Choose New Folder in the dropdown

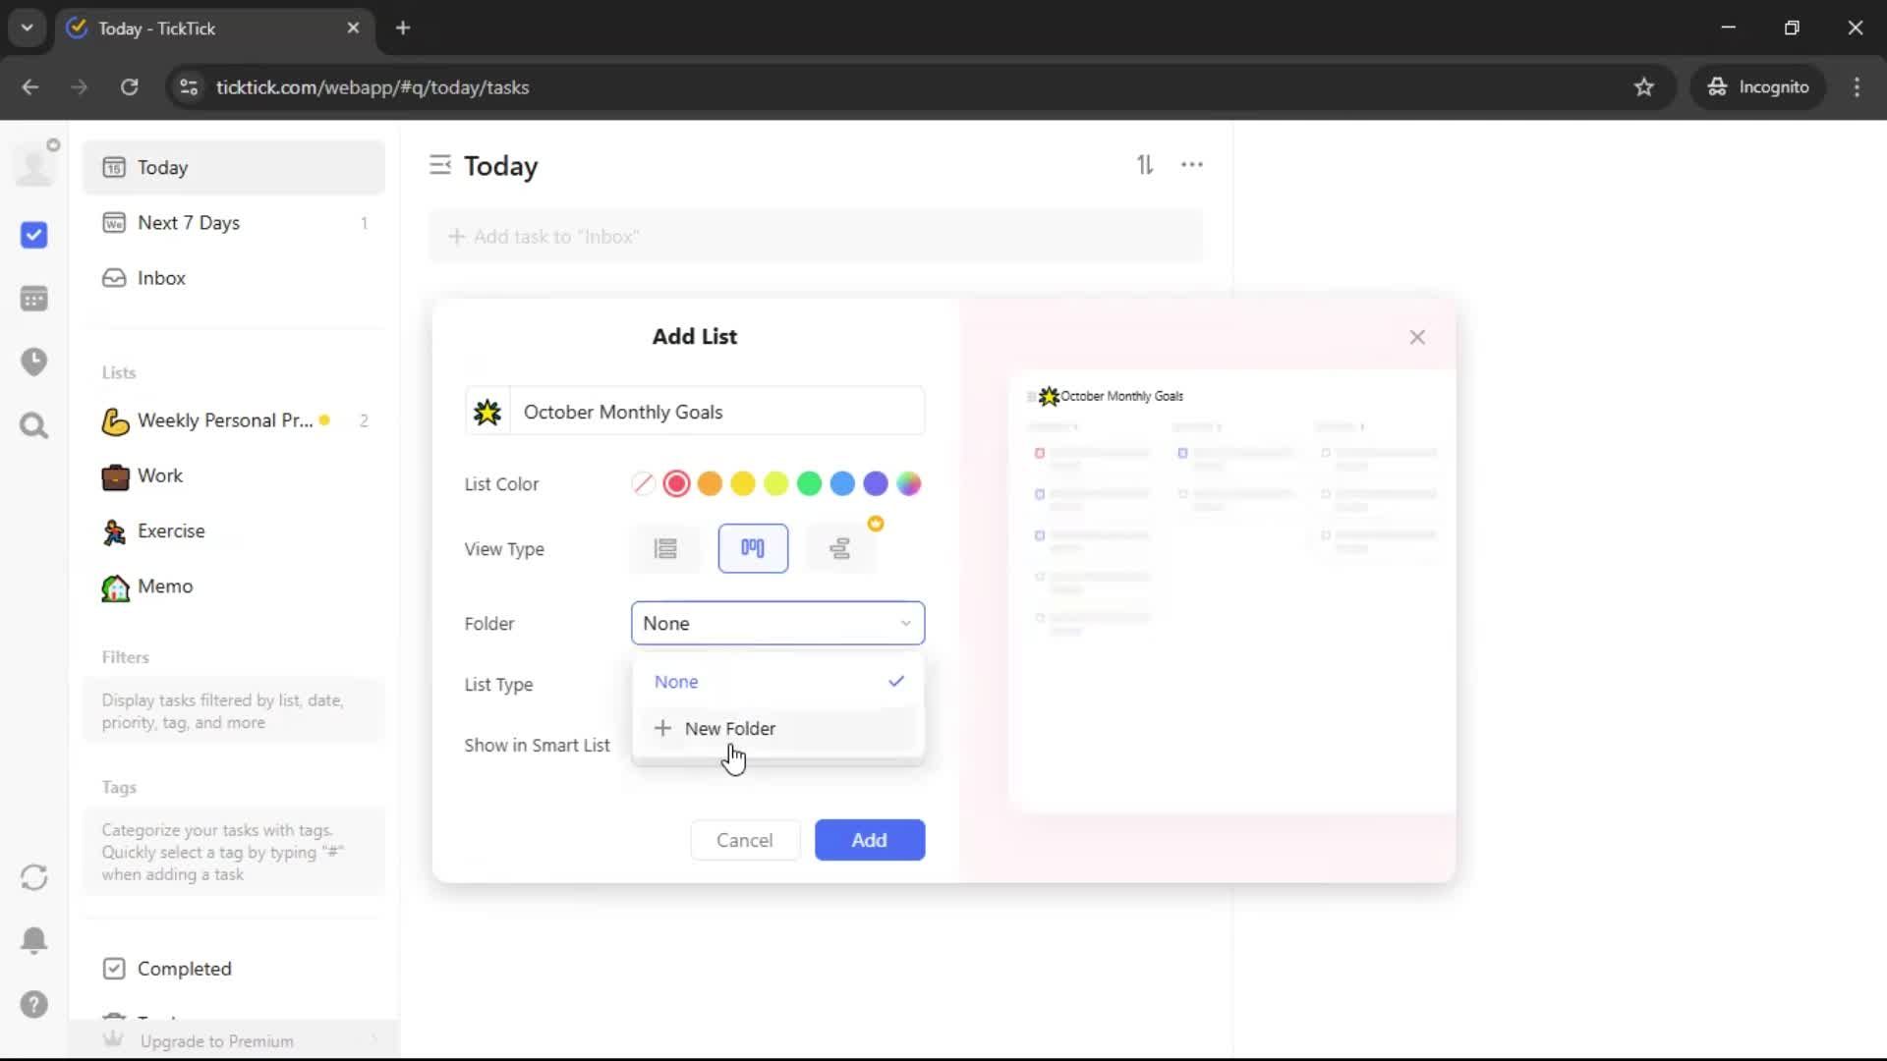click(729, 728)
